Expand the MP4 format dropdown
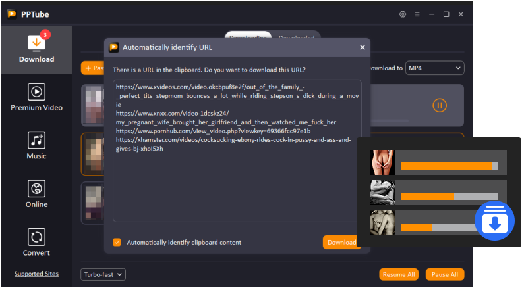The width and height of the screenshot is (522, 288). coord(434,68)
